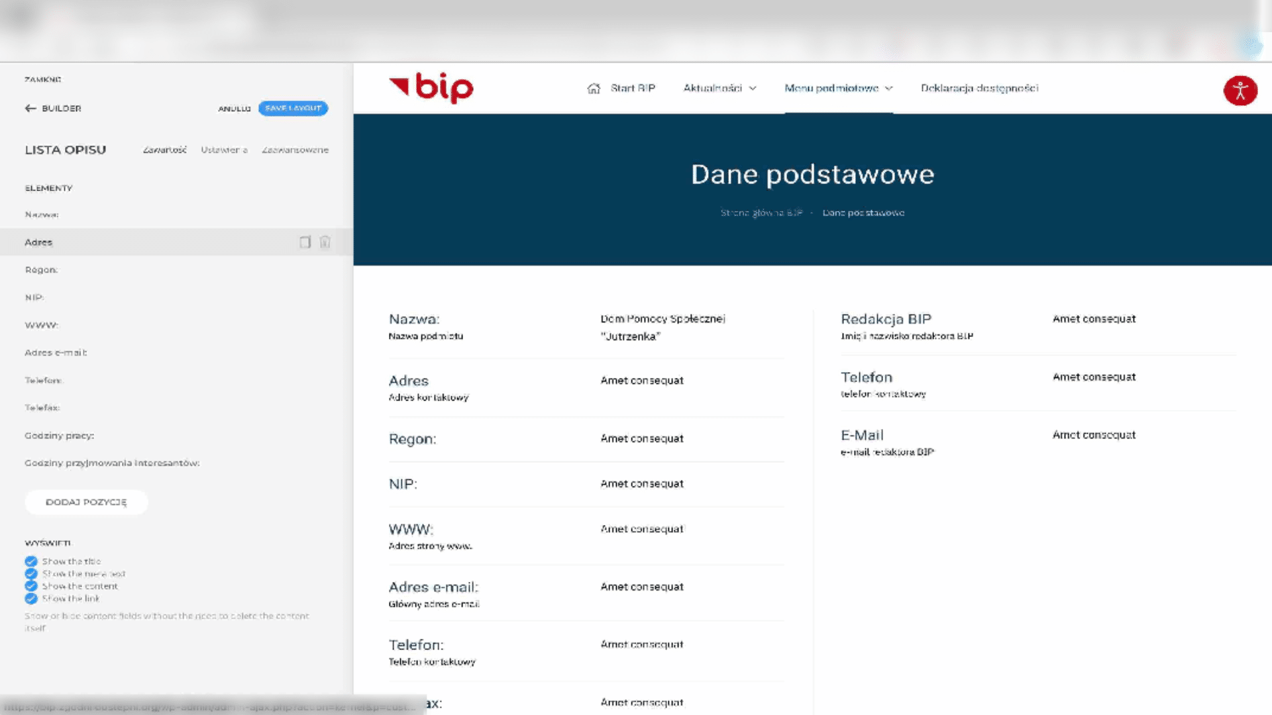Open the Start BIP menu item

tap(633, 89)
